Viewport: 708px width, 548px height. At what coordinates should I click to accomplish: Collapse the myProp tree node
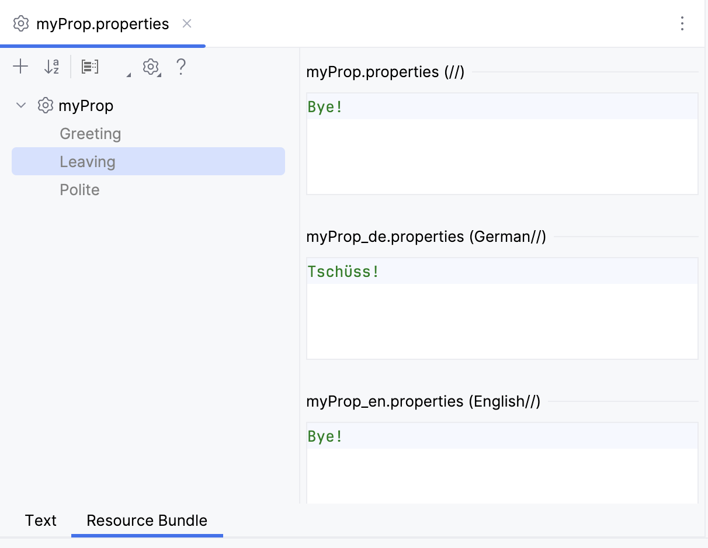(20, 105)
